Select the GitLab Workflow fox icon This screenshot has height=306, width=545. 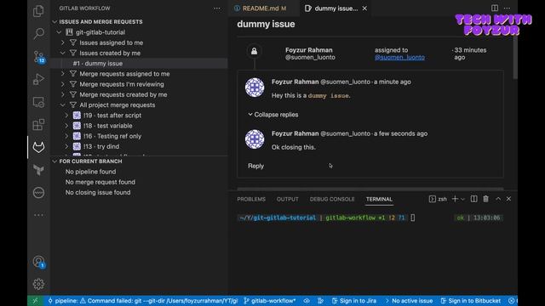[x=38, y=147]
